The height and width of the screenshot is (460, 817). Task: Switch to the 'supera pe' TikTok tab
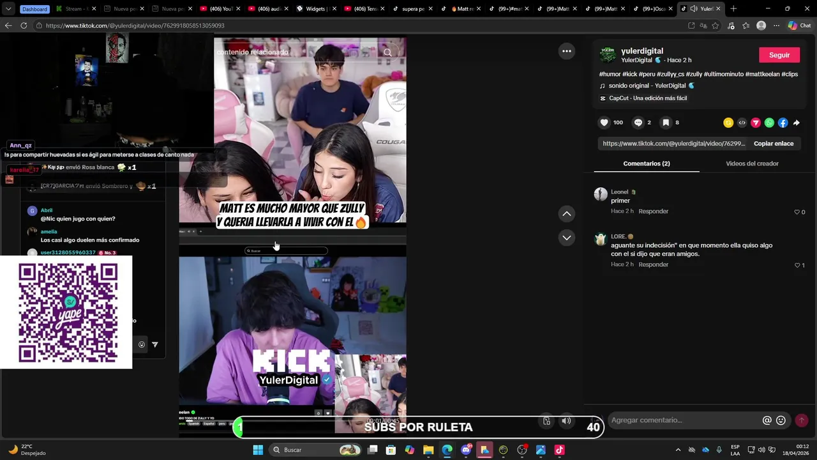pos(412,9)
